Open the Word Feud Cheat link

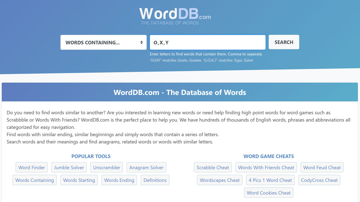[x=322, y=168]
